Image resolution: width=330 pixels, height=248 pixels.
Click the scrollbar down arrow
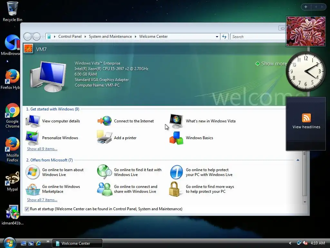pos(305,202)
